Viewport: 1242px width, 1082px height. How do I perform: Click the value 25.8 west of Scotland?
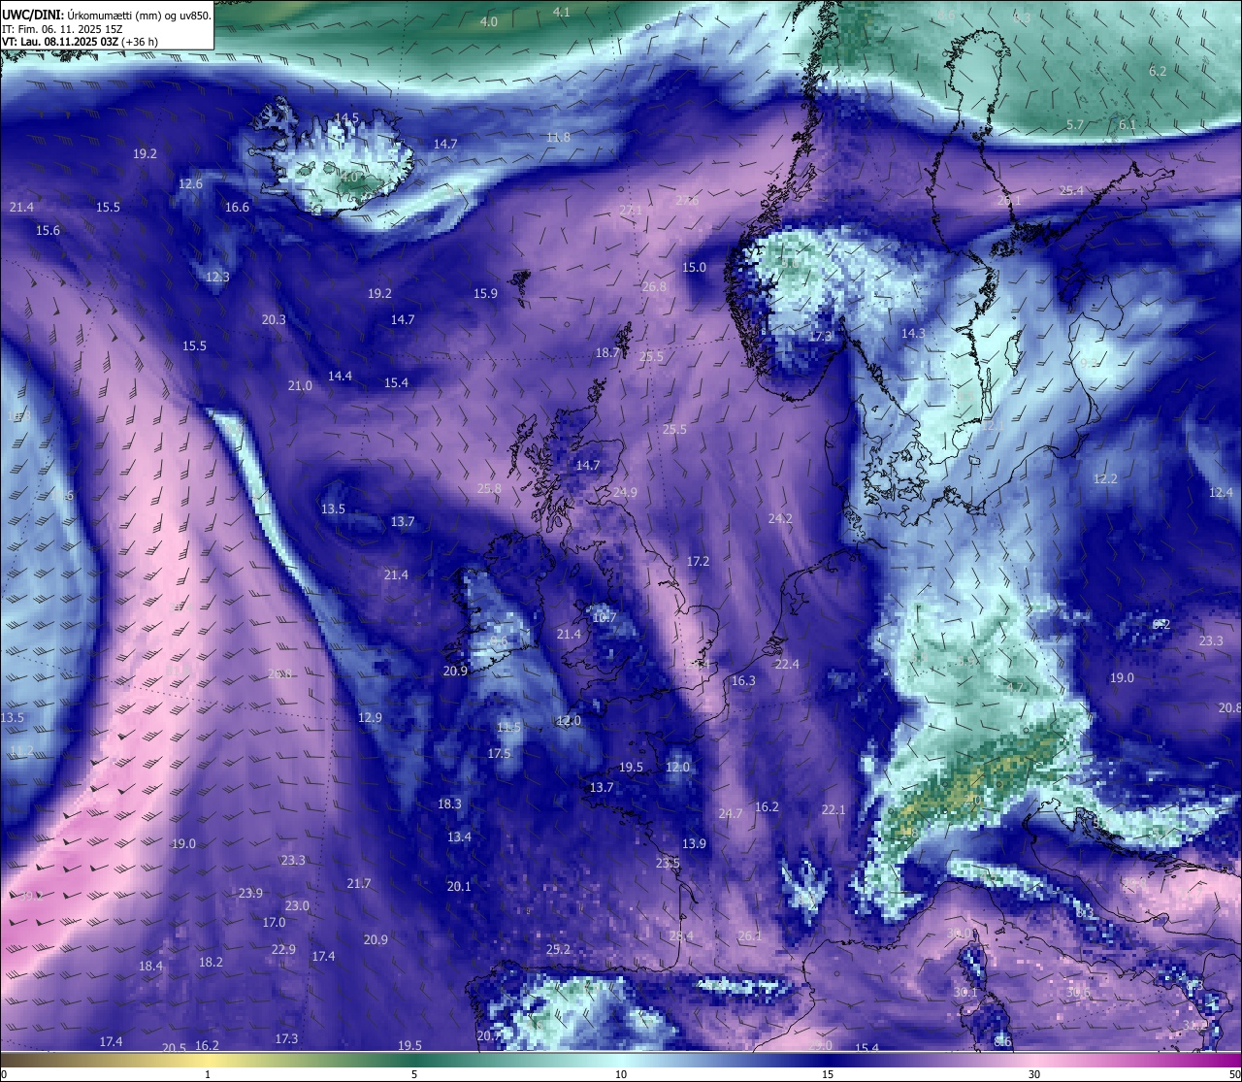tap(489, 488)
